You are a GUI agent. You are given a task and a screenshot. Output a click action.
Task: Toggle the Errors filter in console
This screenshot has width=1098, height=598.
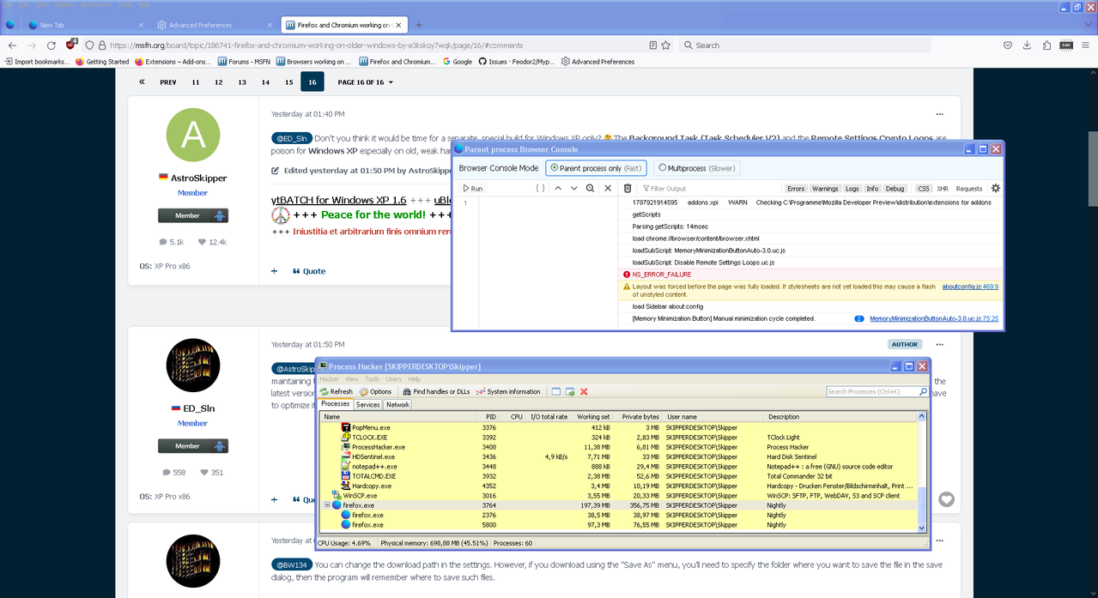[x=796, y=188]
